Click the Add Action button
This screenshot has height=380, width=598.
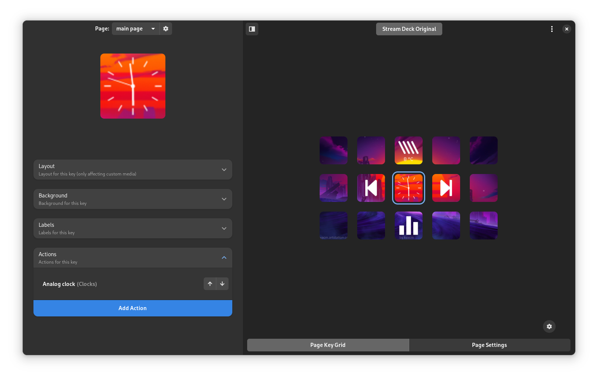[133, 308]
